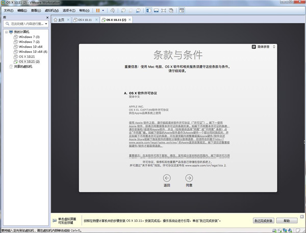Click the message log status icon
This screenshot has height=233, width=306.
click(298, 230)
